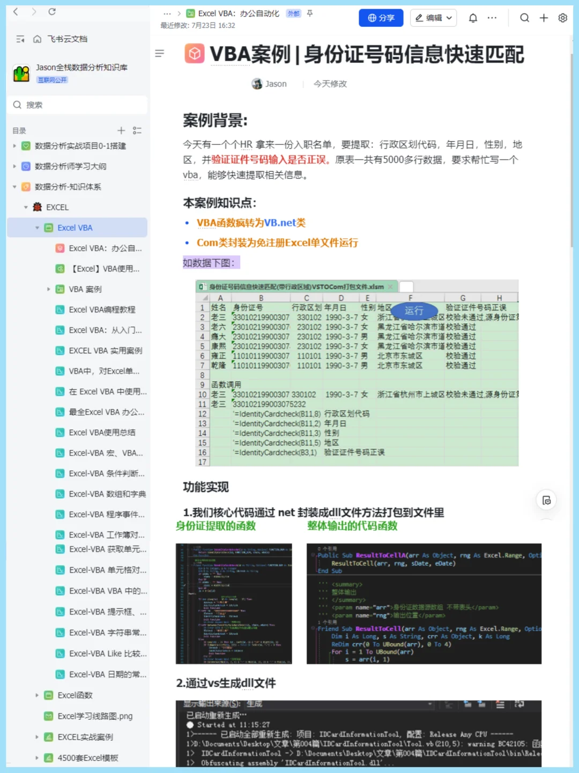
Task: Click the add icon next to 目录
Action: pos(121,130)
